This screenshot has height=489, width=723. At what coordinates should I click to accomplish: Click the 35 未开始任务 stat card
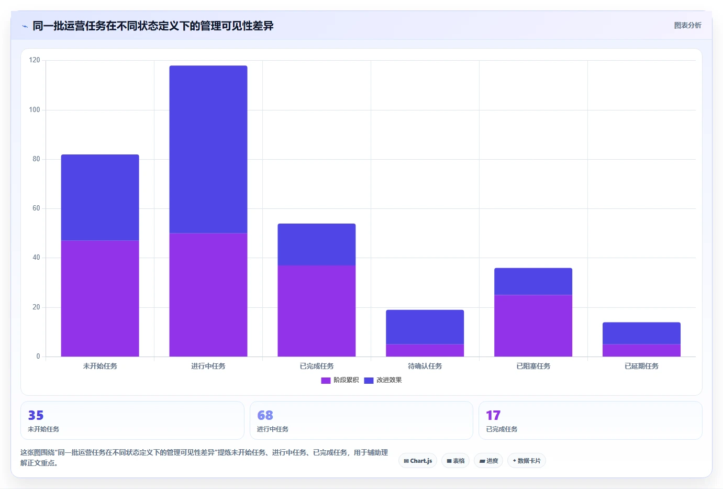132,420
